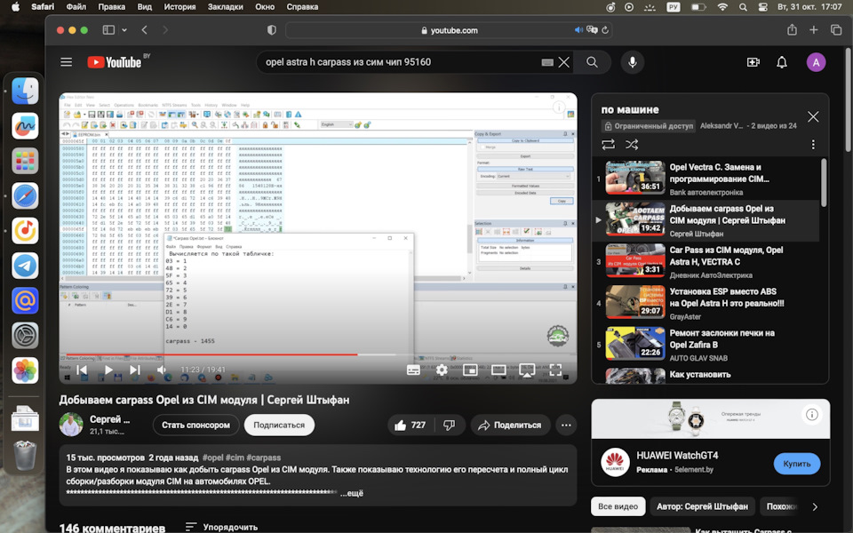This screenshot has height=533, width=853.
Task: Open the Car Pass из CIM модуля video thumbnail
Action: click(634, 260)
